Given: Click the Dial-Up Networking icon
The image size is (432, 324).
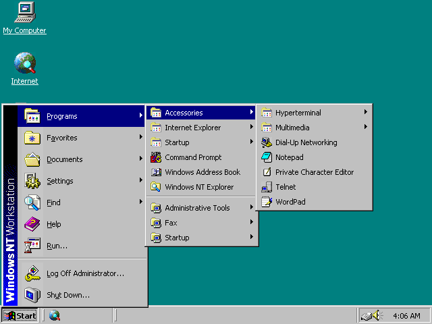Looking at the screenshot, I should 267,142.
